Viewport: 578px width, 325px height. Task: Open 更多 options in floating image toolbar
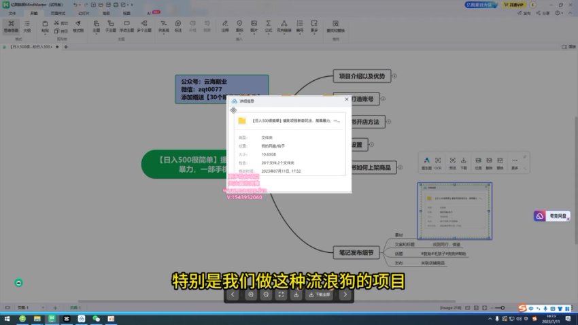[515, 162]
